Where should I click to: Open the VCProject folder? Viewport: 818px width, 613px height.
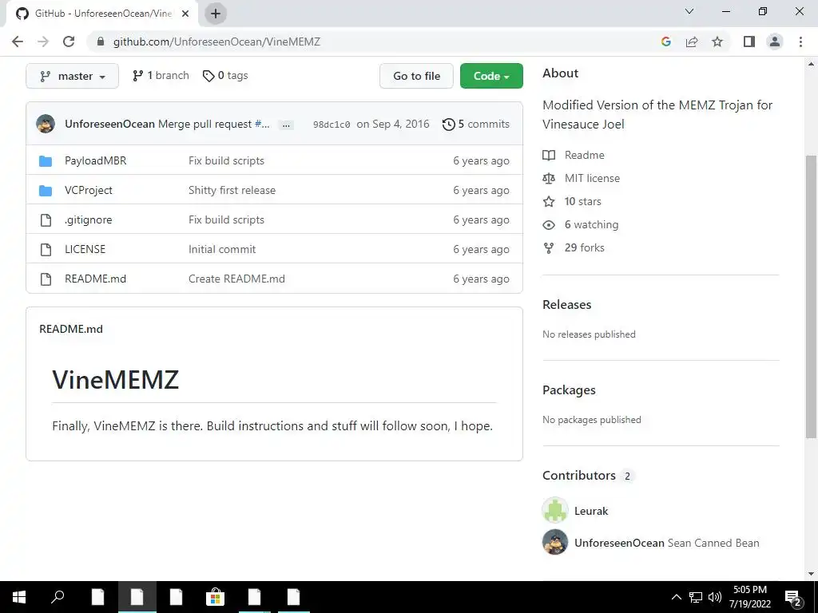point(88,190)
